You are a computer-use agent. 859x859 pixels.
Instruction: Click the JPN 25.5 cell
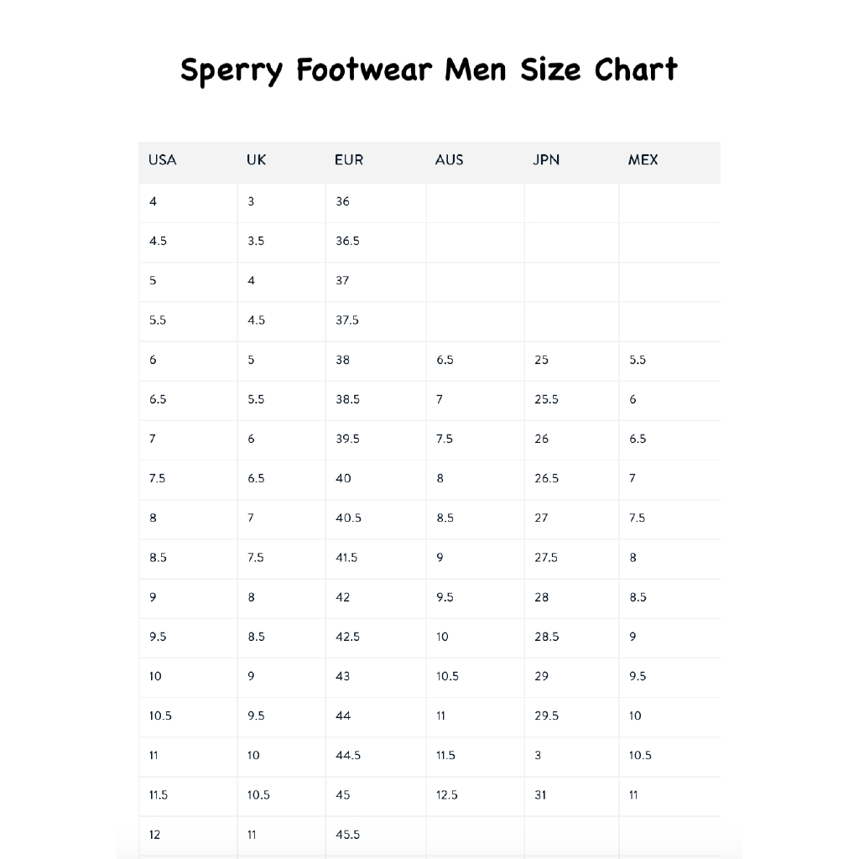pos(546,399)
